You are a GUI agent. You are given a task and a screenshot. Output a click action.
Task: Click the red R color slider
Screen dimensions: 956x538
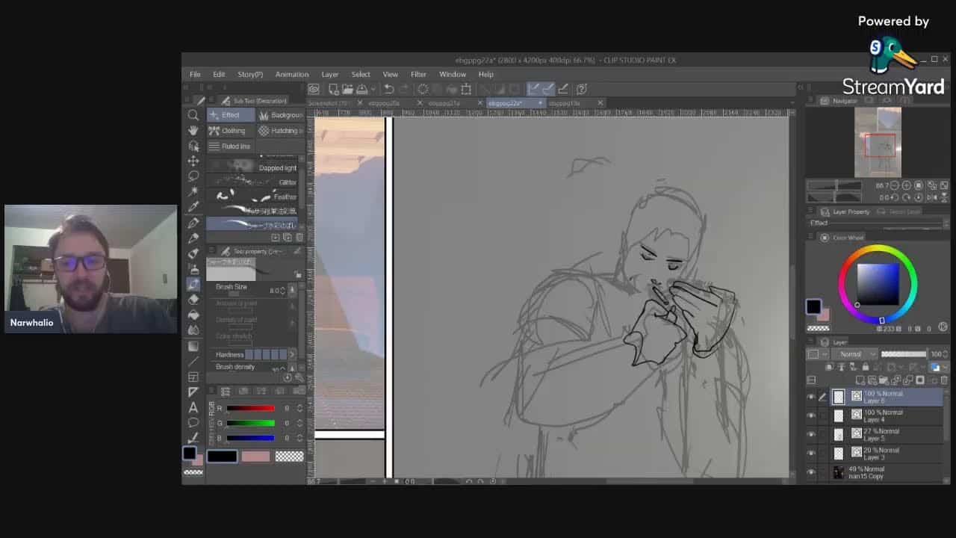(x=250, y=408)
